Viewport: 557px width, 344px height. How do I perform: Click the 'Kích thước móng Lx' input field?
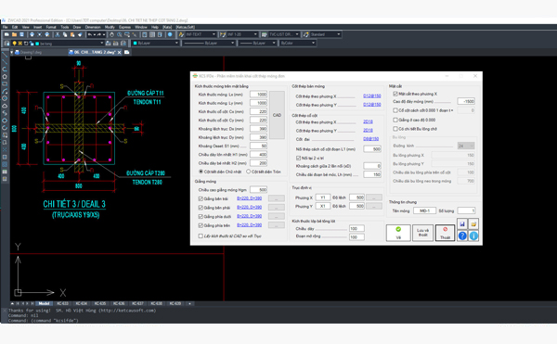258,95
